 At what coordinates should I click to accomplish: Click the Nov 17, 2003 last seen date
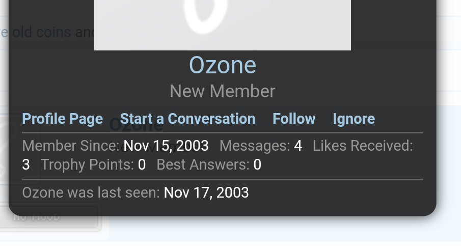point(206,193)
